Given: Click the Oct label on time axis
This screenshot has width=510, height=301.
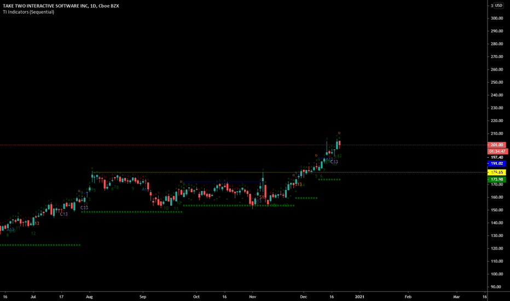Looking at the screenshot, I should click(196, 297).
